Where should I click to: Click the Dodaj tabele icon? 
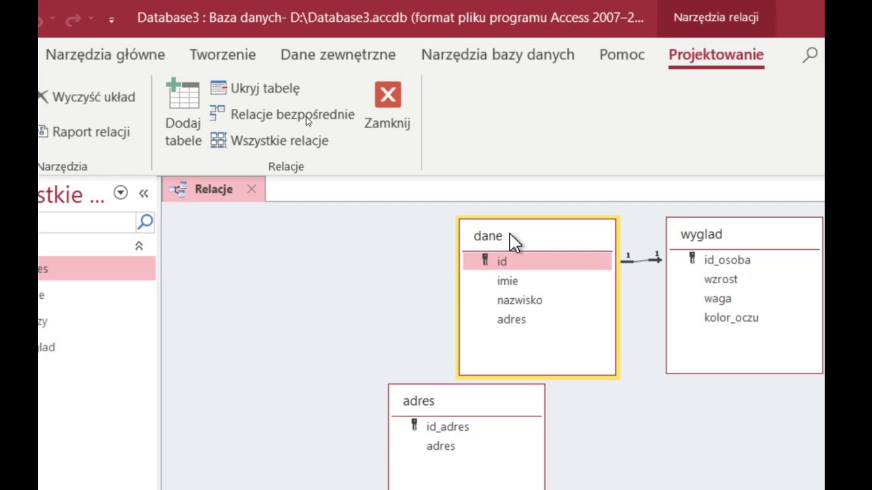[183, 94]
